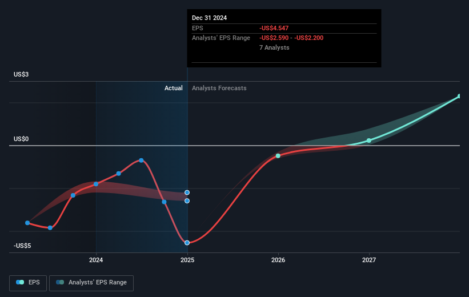Screen dimensions: 469x297
Task: Click the final forecast point at the chart's right edge
Action: (x=459, y=96)
